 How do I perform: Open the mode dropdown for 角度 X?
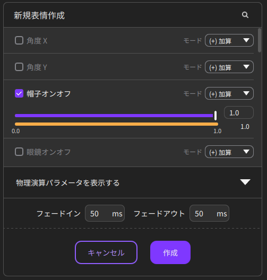click(229, 40)
